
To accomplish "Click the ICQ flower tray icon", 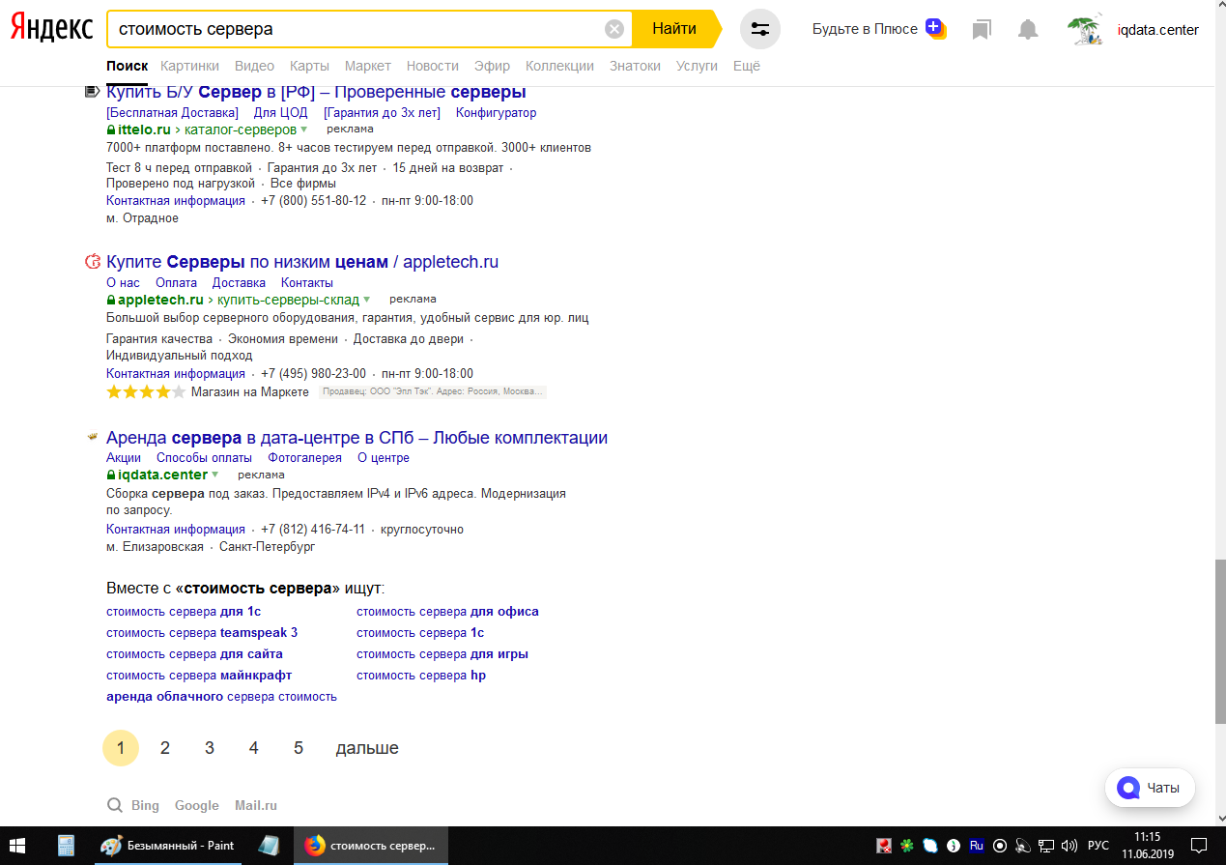I will (907, 846).
